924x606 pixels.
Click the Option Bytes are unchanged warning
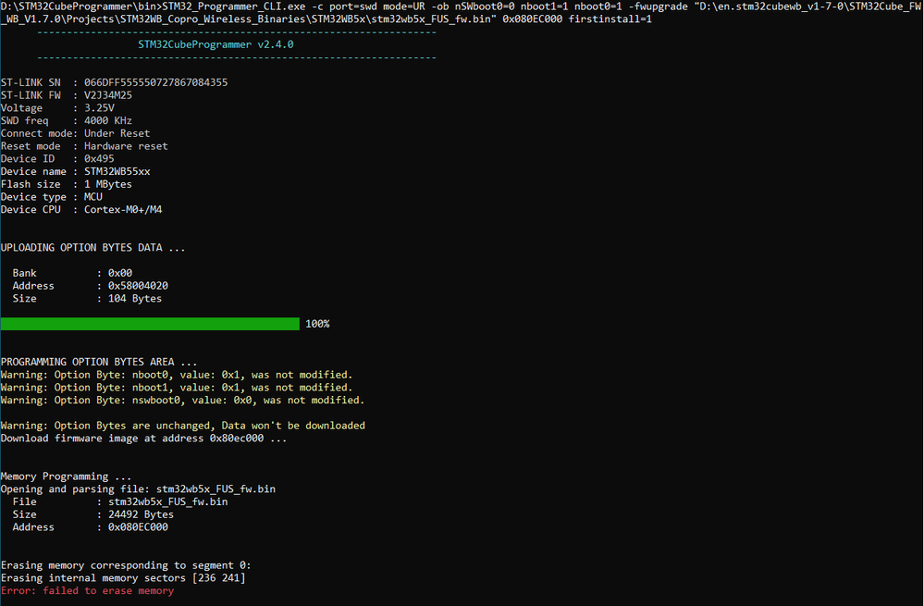click(x=183, y=426)
